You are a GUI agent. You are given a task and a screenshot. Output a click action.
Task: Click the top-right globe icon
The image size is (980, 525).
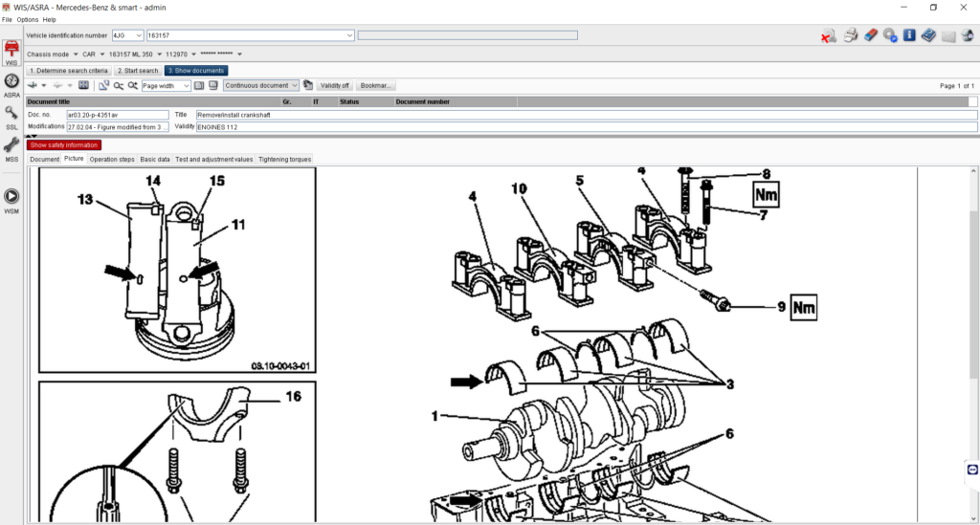968,35
